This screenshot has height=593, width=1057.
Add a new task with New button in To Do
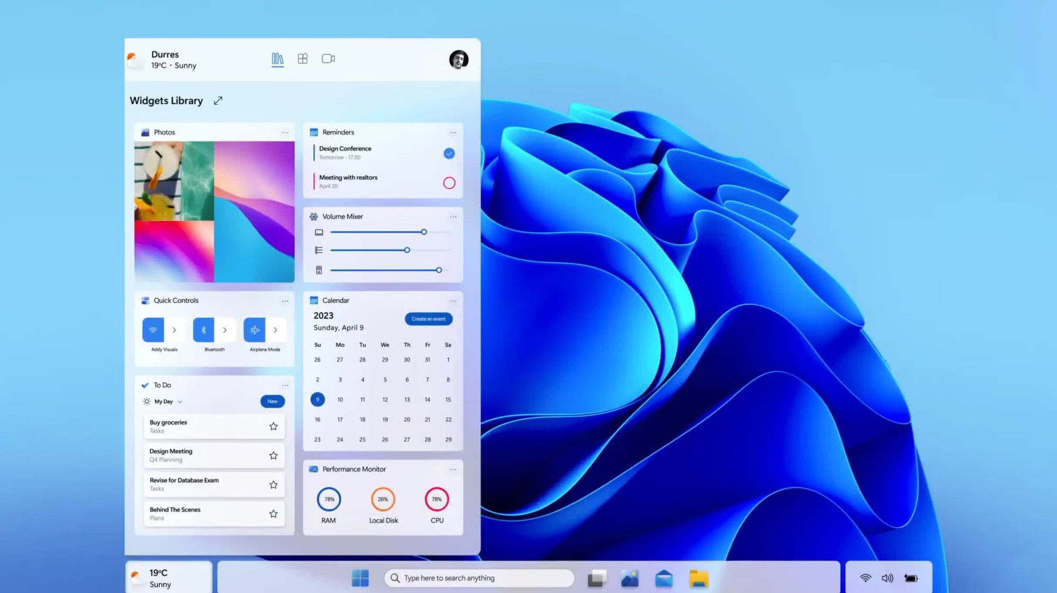pyautogui.click(x=272, y=401)
